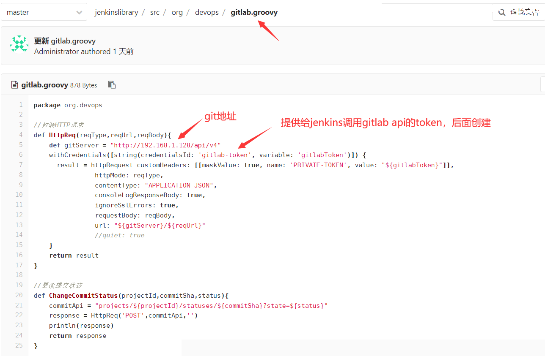Click the file document icon
This screenshot has width=545, height=356.
coord(15,85)
